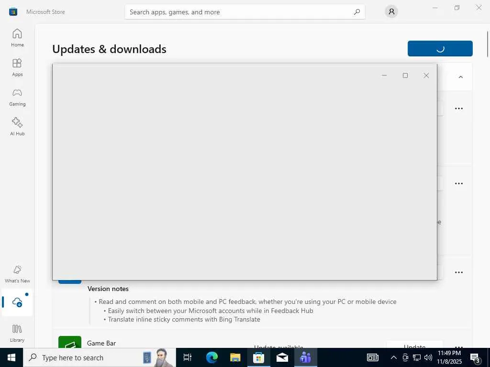
Task: Click the Version notes heading
Action: (x=108, y=289)
